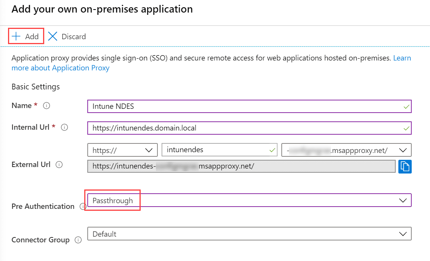This screenshot has height=261, width=430.
Task: Show info tooltip for External Url
Action: 59,164
